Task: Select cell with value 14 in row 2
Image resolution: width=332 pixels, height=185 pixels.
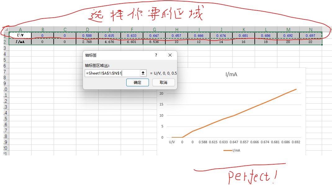Action: tap(221, 42)
